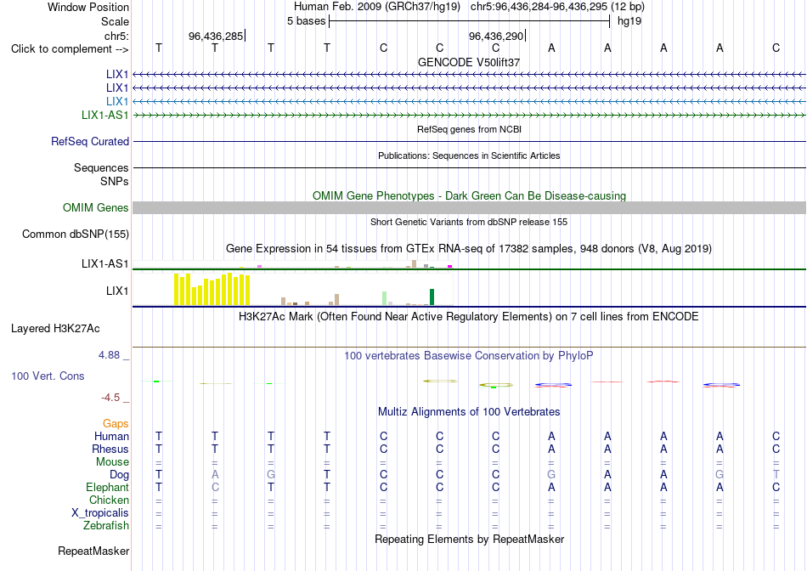This screenshot has height=571, width=807.
Task: Click 'Short Genetic Variants from dbSNP release 155'
Action: pyautogui.click(x=469, y=222)
